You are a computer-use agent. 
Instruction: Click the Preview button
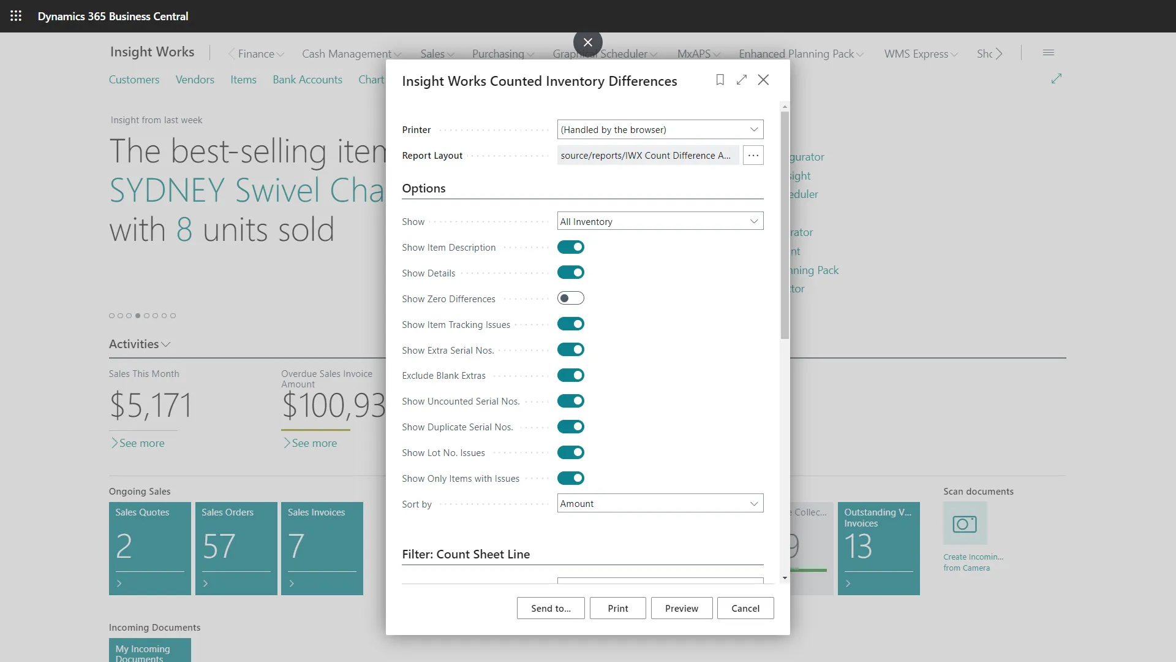(x=681, y=608)
